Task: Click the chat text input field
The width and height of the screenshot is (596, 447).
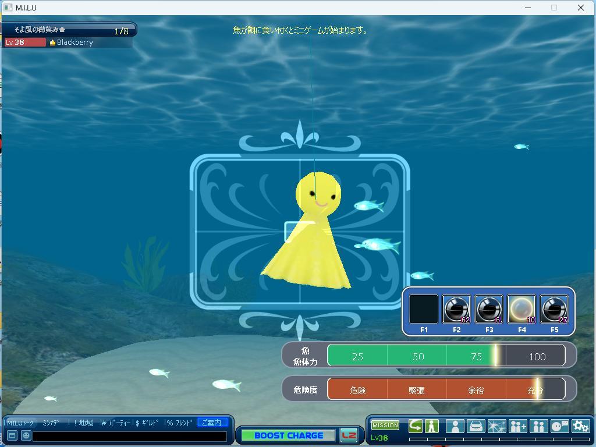Action: pyautogui.click(x=130, y=436)
